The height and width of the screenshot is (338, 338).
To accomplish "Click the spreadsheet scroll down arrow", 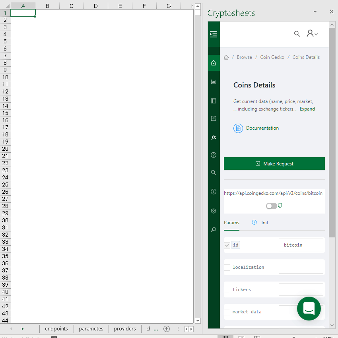I will [198, 321].
